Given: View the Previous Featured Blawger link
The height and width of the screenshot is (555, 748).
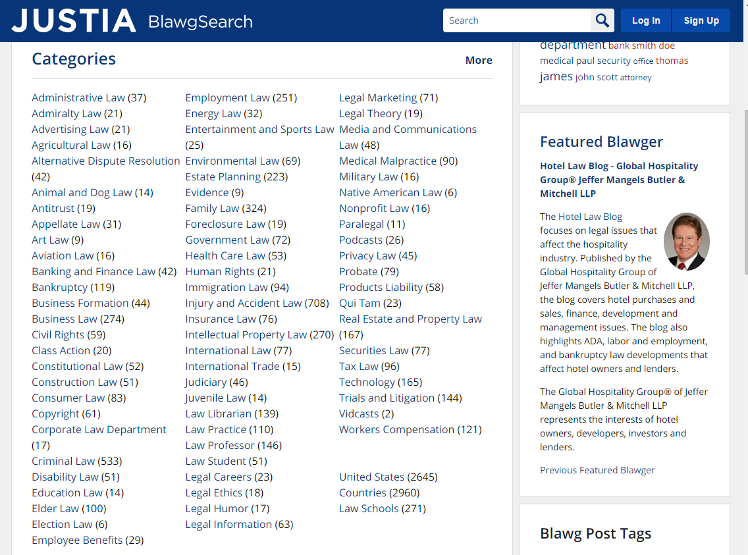Looking at the screenshot, I should (597, 470).
